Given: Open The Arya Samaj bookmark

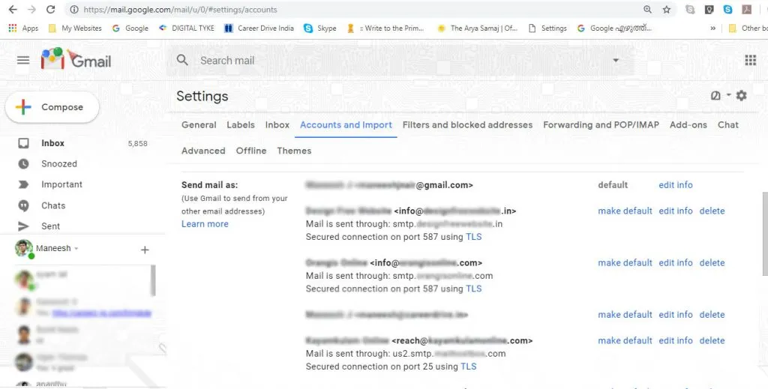Looking at the screenshot, I should [477, 28].
